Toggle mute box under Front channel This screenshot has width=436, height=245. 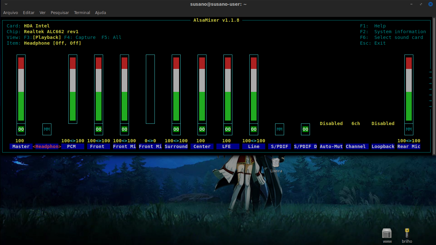pos(99,129)
